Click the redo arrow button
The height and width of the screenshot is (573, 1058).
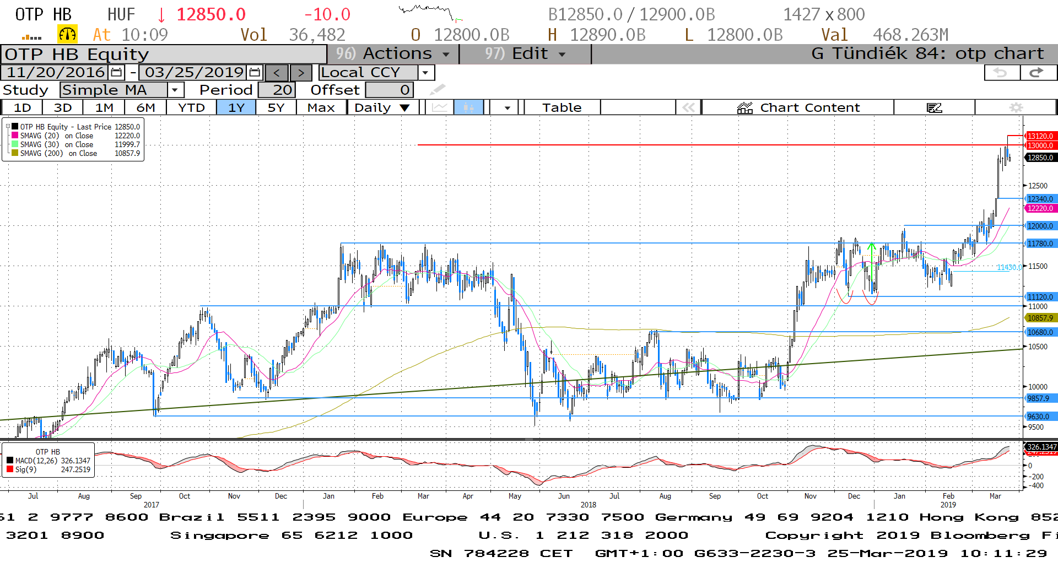(x=1038, y=73)
